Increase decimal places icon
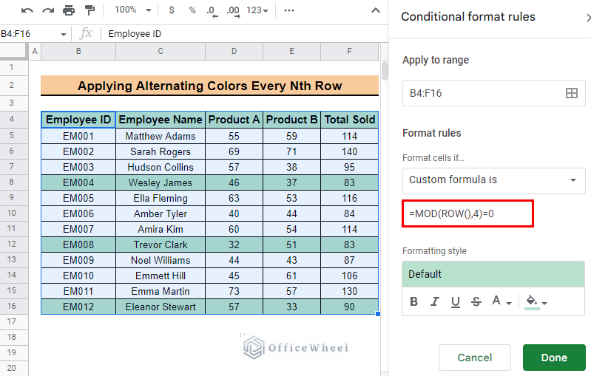Screen dimensions: 591x376 233,11
